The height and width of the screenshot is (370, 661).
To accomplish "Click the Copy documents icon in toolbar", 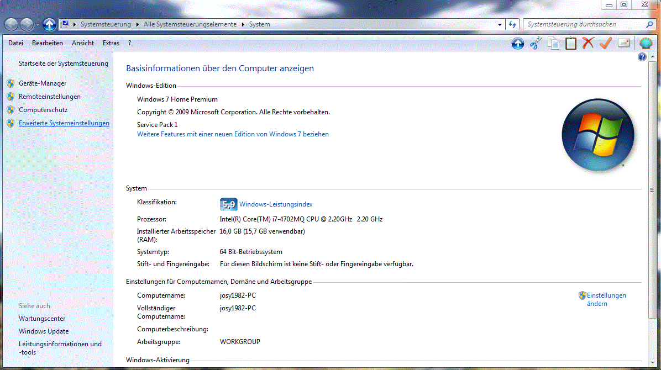I will point(553,43).
